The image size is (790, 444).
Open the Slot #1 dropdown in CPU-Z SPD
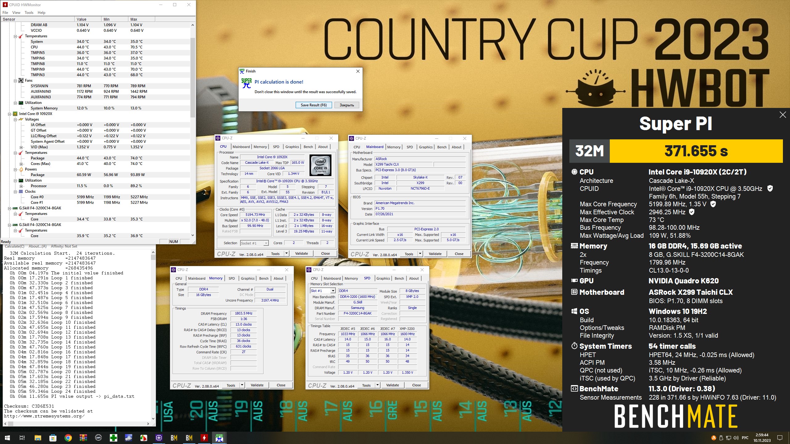(x=333, y=291)
